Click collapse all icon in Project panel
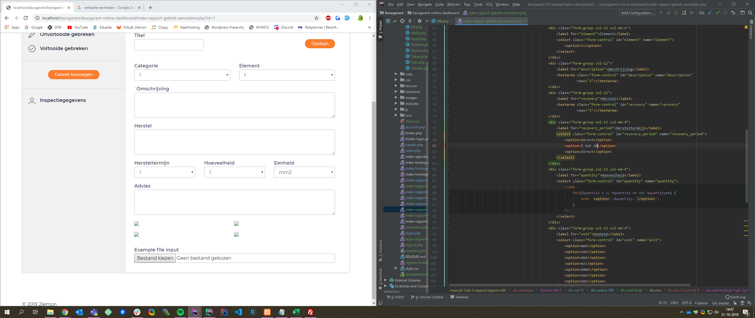 pos(410,21)
